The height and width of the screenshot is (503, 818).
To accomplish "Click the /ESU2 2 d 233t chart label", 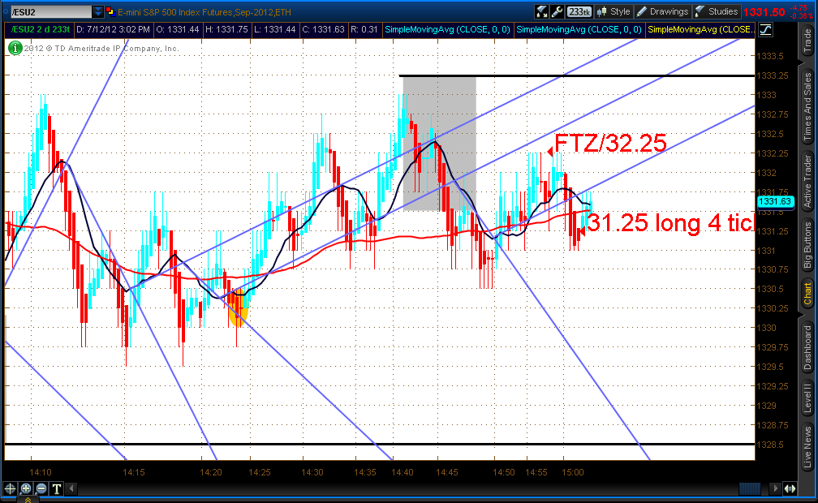I will click(41, 30).
